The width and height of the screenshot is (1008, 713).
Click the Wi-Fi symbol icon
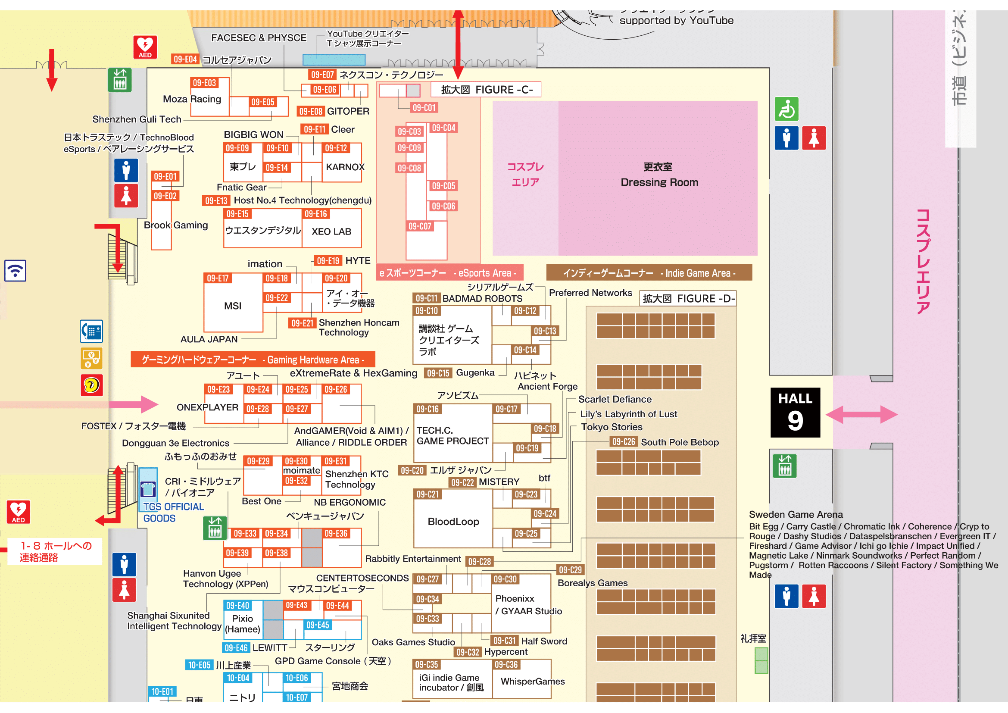point(16,270)
